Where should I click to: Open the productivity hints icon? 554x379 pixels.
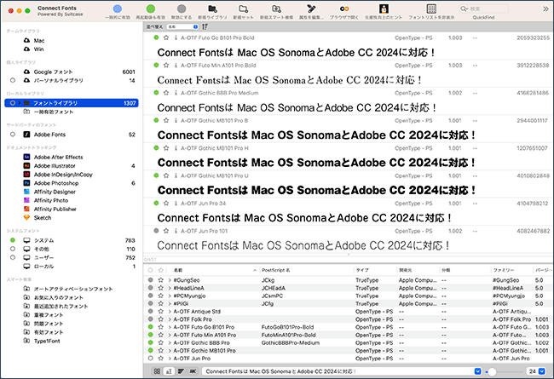tap(384, 9)
